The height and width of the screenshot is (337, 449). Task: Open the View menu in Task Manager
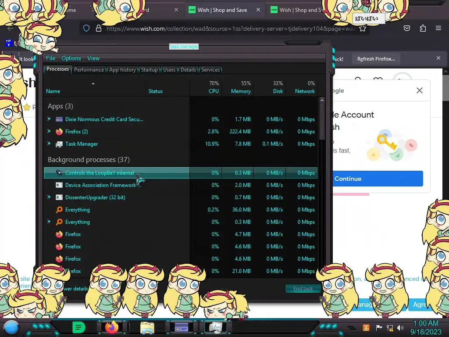[x=93, y=58]
